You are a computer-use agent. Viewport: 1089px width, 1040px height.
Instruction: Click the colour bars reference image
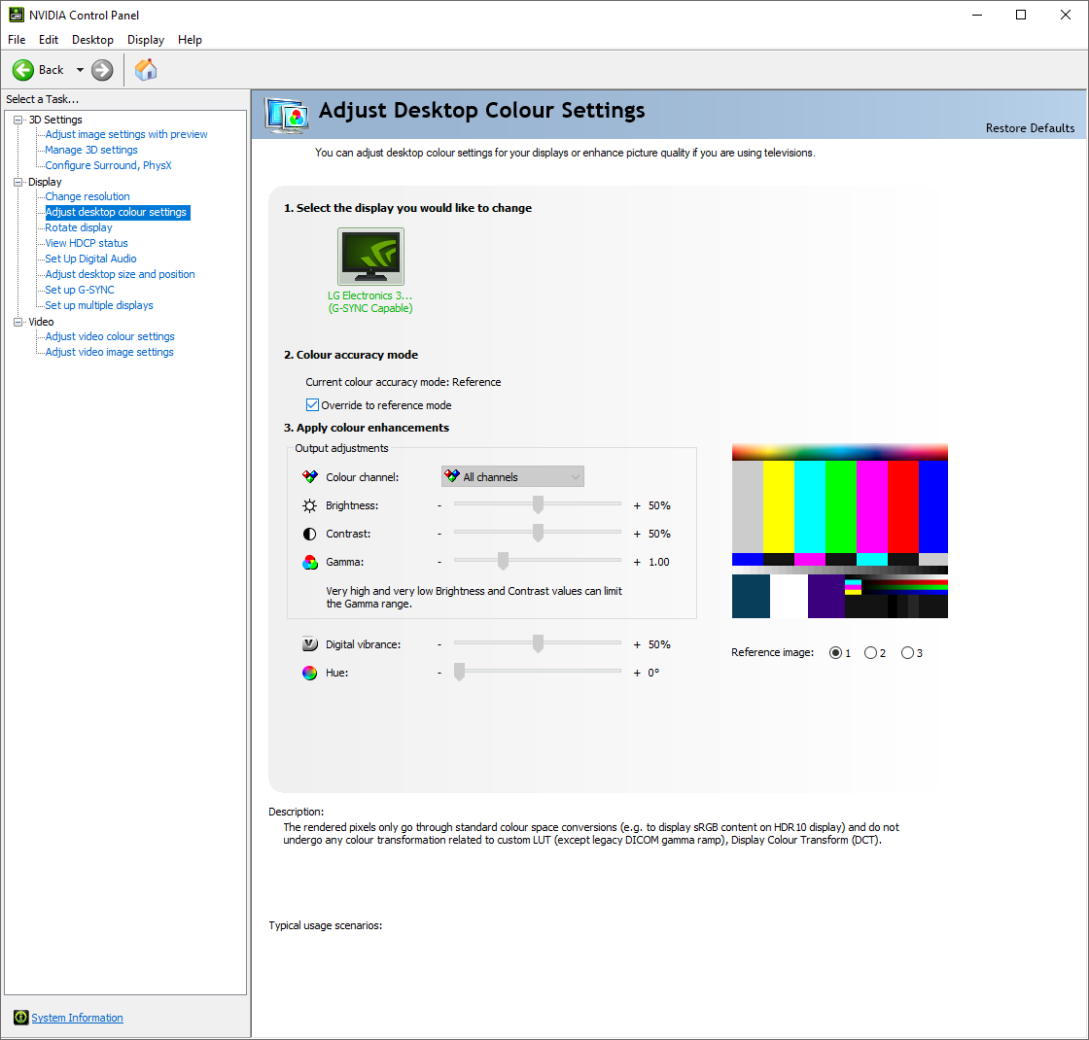point(840,531)
